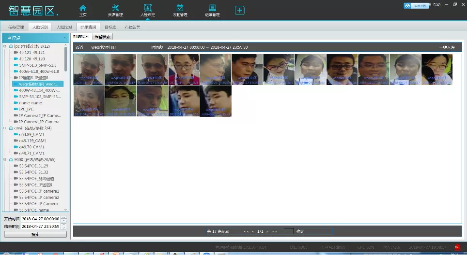Click the camera icon beside 49.121
The height and width of the screenshot is (255, 467).
coord(16,53)
